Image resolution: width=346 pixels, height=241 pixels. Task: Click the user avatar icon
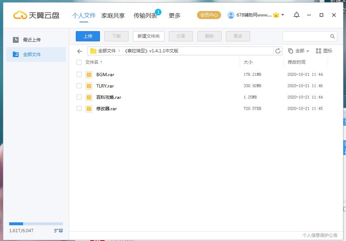[231, 15]
